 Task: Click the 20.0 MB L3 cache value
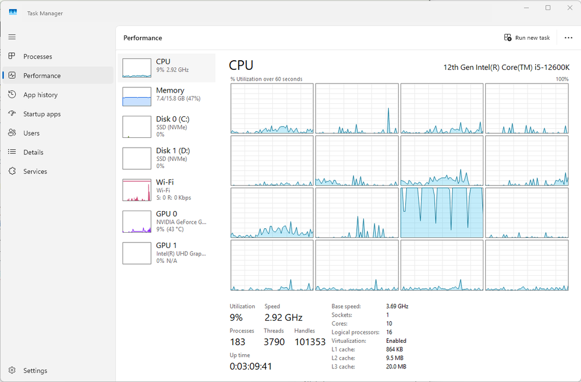point(396,367)
